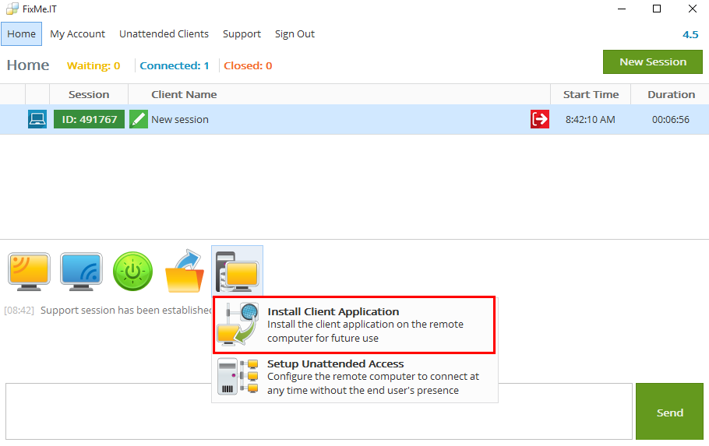Sort by Duration column header
This screenshot has width=709, height=446.
pyautogui.click(x=671, y=94)
